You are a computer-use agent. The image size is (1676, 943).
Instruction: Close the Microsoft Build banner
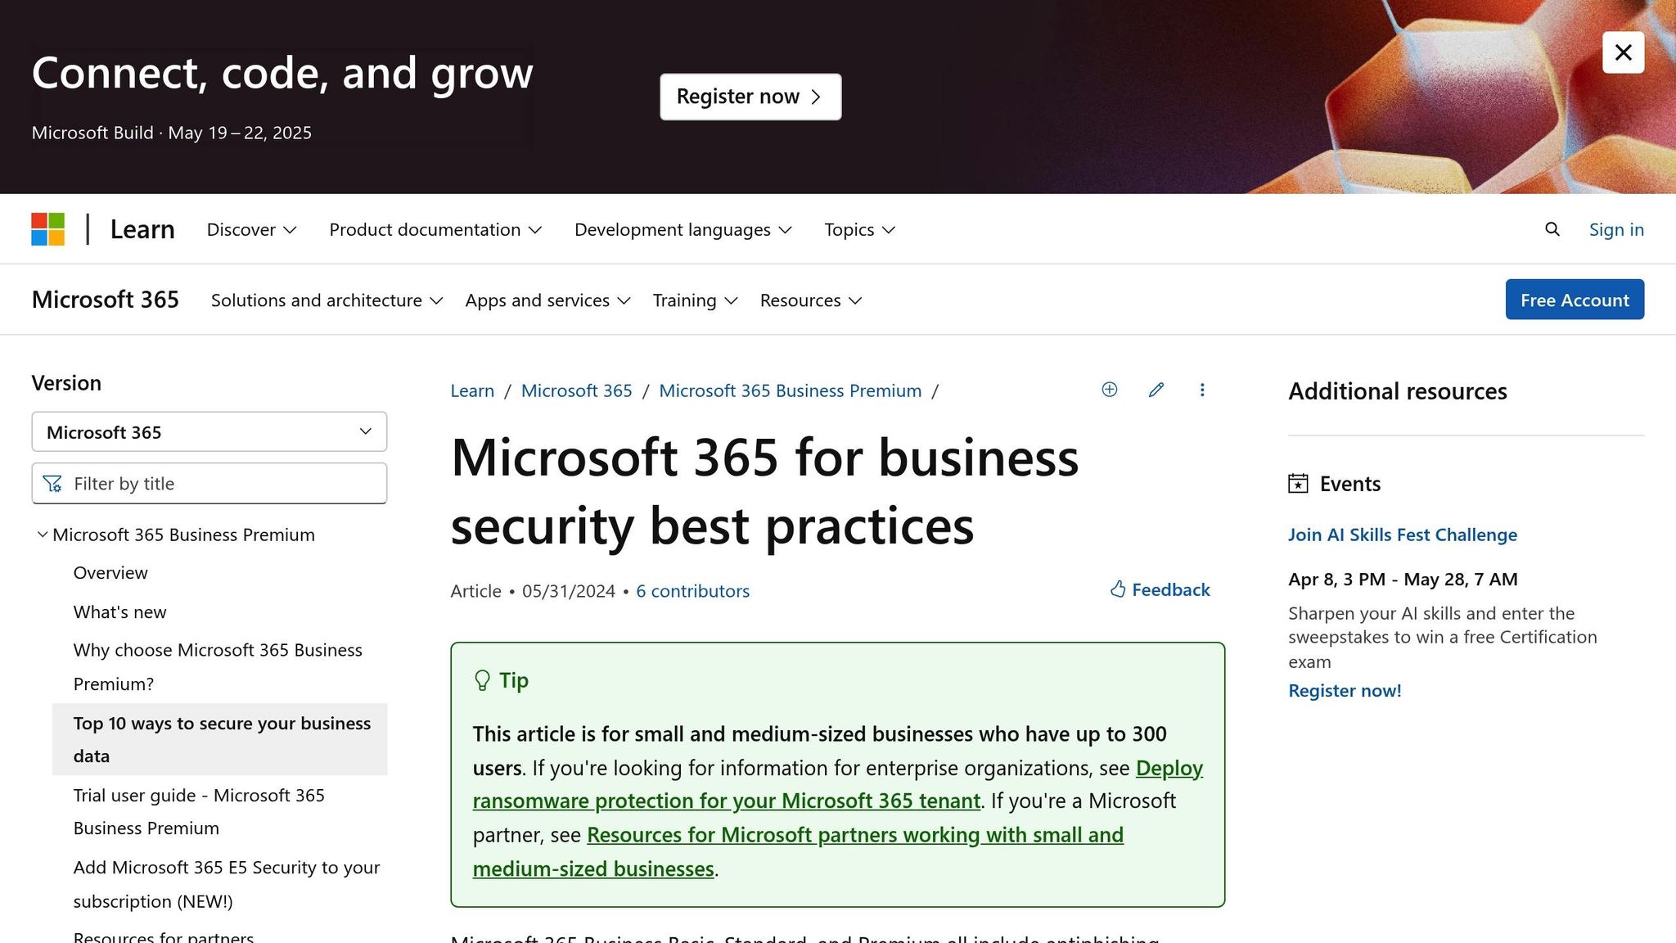tap(1623, 52)
